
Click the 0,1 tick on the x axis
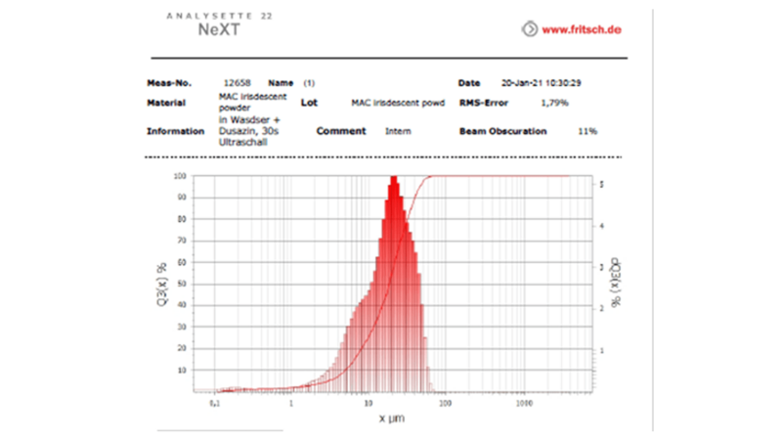(214, 403)
